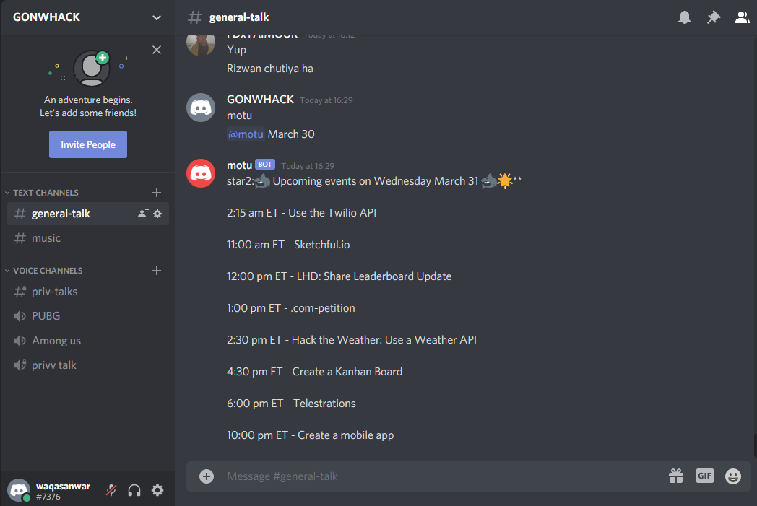Open notification settings bell icon
757x506 pixels.
tap(685, 17)
